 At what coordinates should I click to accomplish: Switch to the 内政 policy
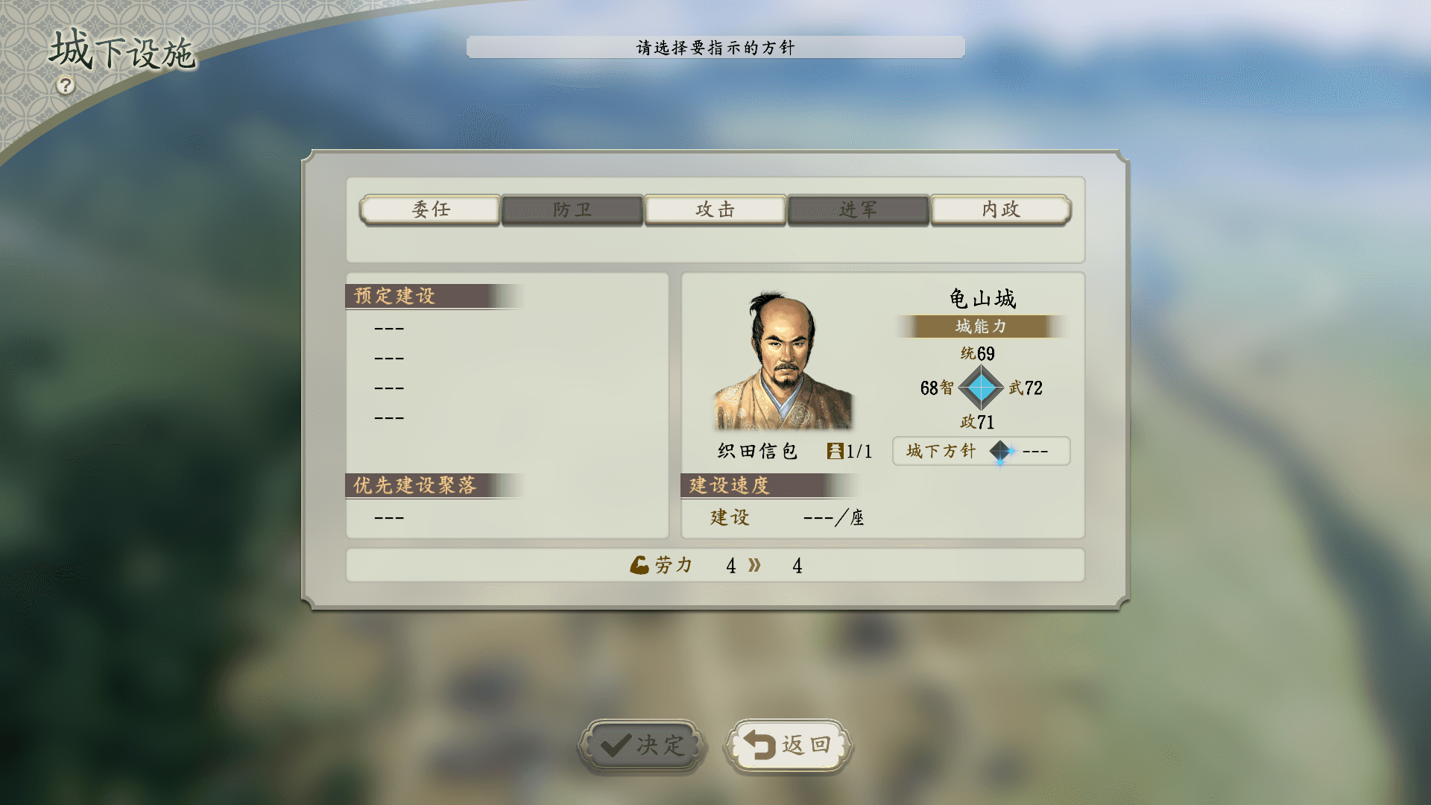click(1001, 209)
